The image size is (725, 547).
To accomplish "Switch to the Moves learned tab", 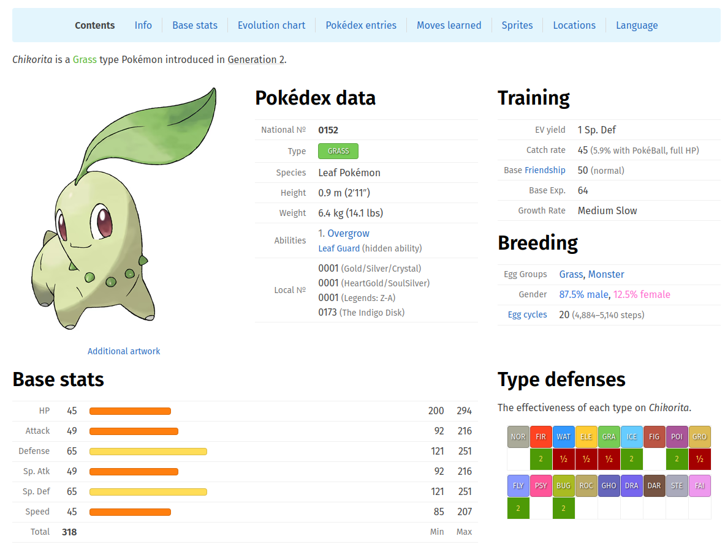I will (449, 25).
